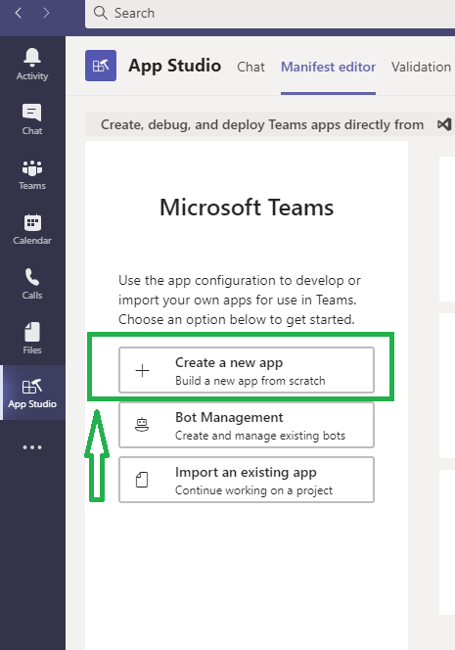This screenshot has height=650, width=455.
Task: Open the Activity bell in sidebar
Action: [32, 65]
